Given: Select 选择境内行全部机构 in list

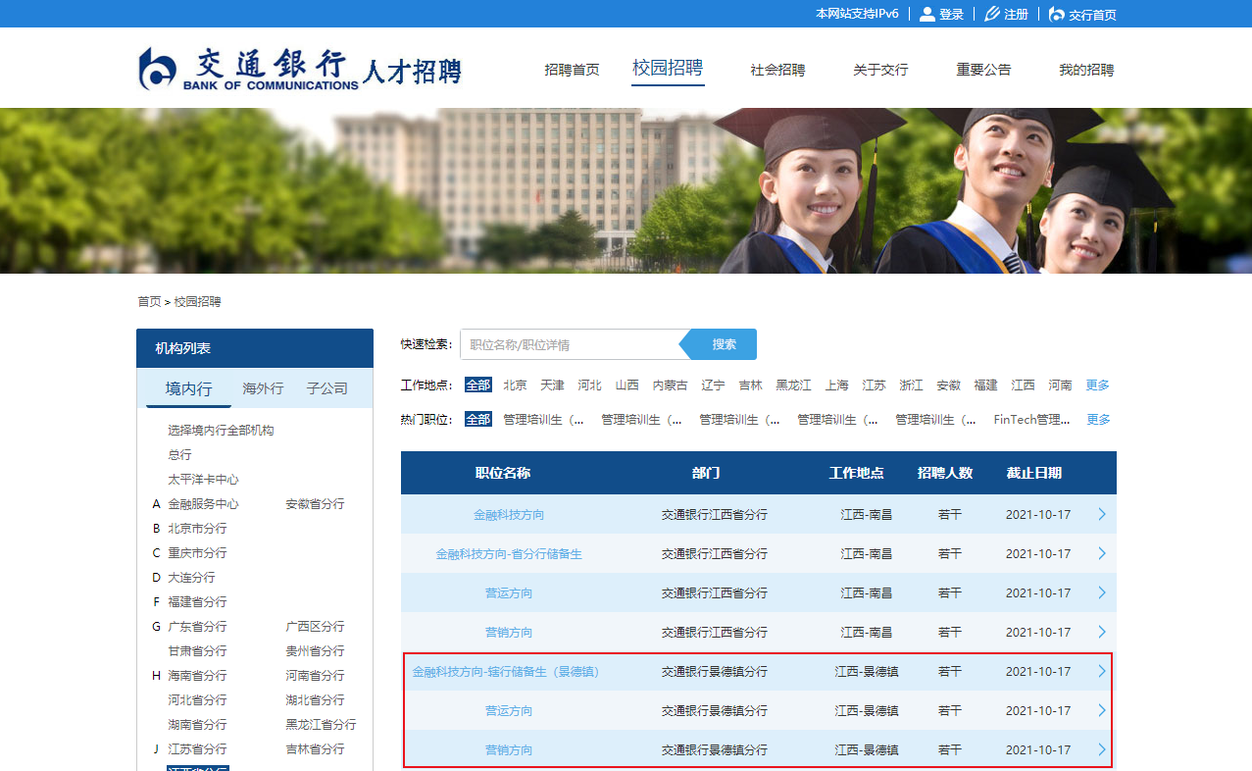Looking at the screenshot, I should click(221, 431).
